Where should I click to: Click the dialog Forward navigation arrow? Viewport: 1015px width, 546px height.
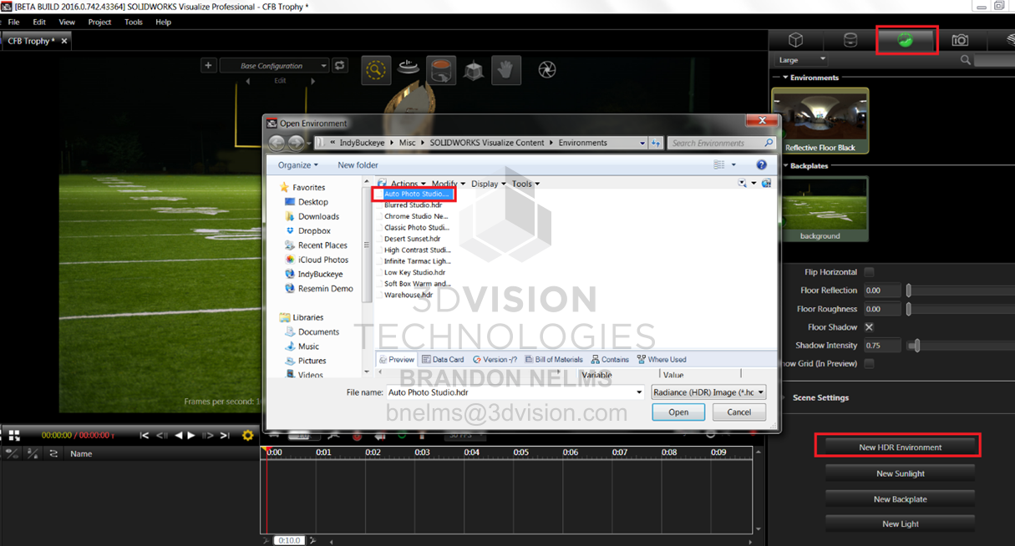(x=295, y=143)
